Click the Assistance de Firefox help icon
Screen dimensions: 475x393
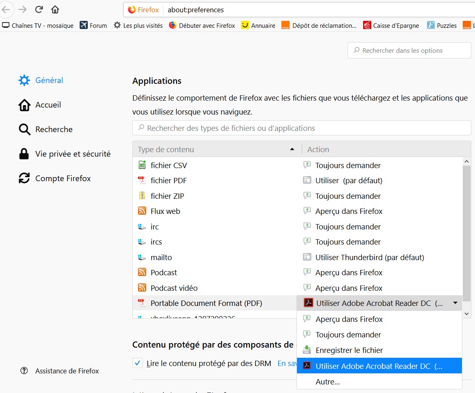(24, 371)
